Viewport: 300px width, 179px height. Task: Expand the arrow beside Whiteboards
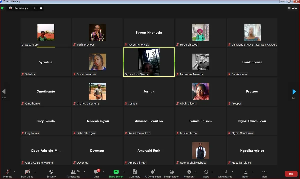232,172
